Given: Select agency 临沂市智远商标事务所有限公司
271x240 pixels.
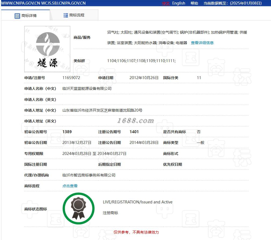Looking at the screenshot, I should (89, 175).
